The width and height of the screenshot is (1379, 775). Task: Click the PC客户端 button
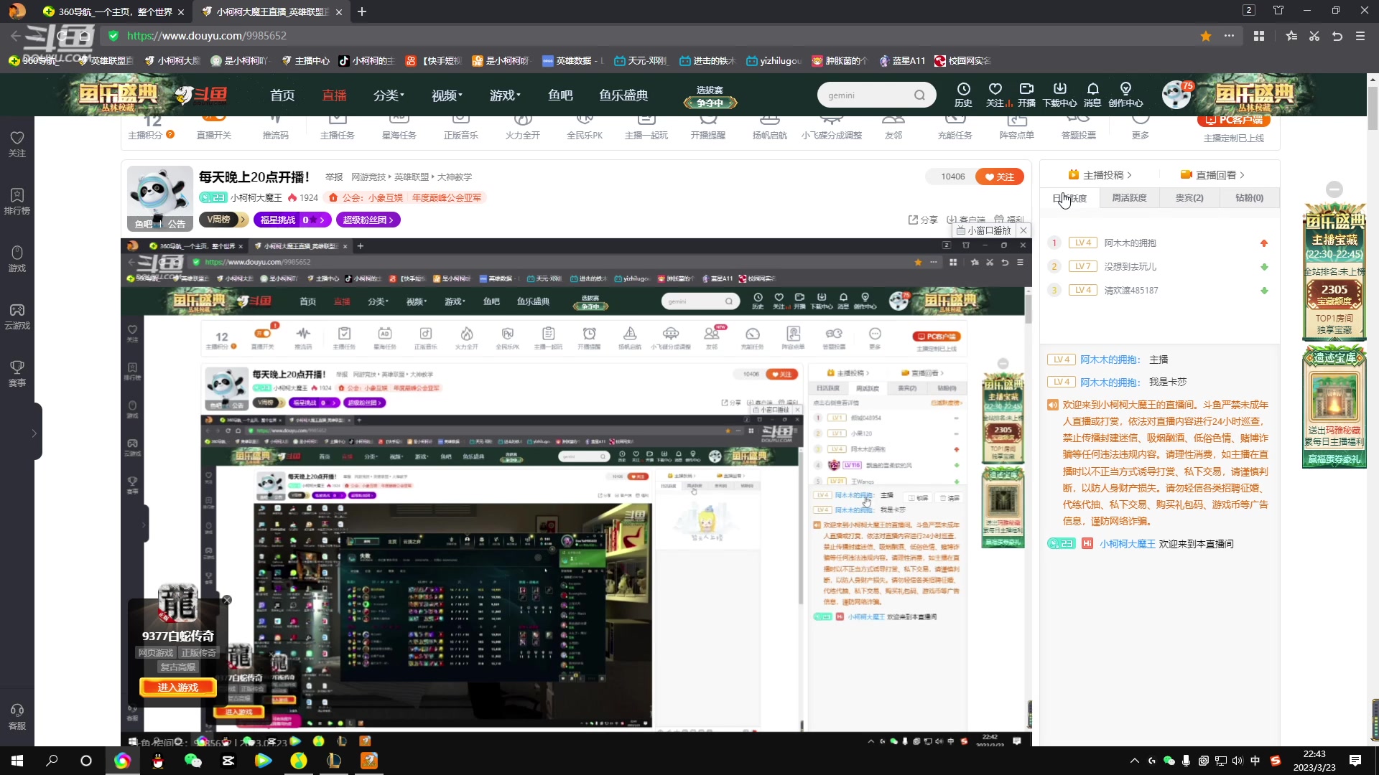pyautogui.click(x=1234, y=121)
